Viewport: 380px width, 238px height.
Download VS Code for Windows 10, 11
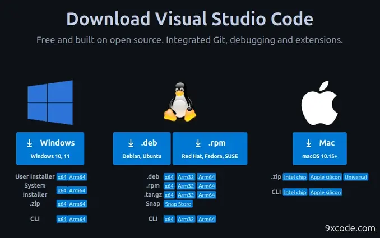tap(50, 148)
